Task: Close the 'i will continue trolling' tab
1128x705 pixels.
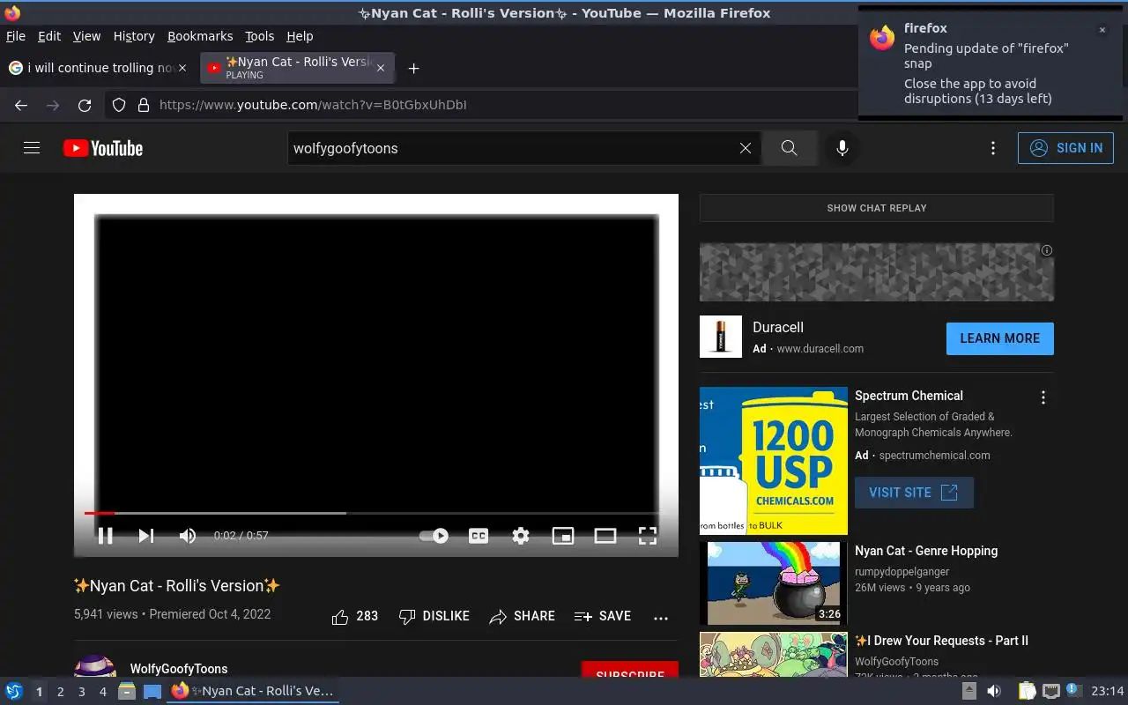Action: (182, 68)
